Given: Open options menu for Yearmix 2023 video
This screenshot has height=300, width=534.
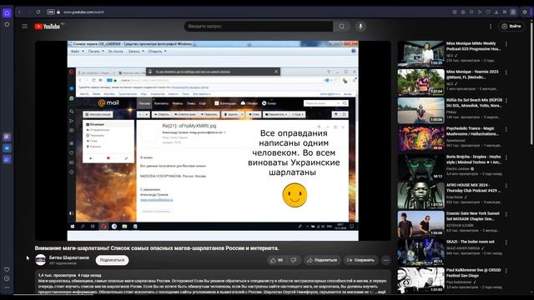Looking at the screenshot, I should coord(506,72).
